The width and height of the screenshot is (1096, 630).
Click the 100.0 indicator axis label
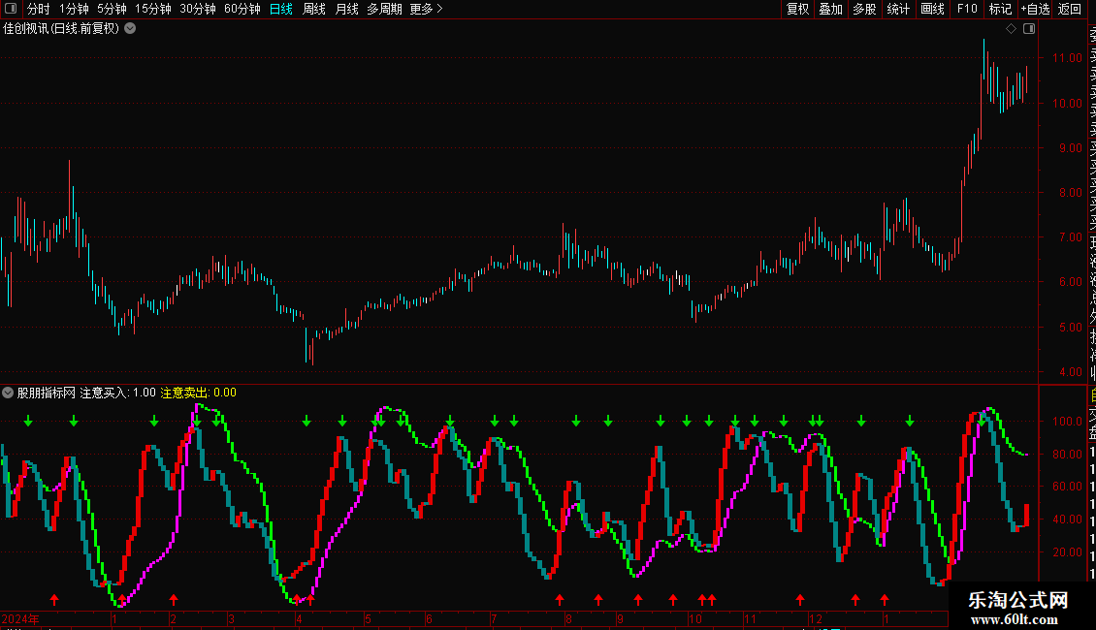(x=1067, y=422)
